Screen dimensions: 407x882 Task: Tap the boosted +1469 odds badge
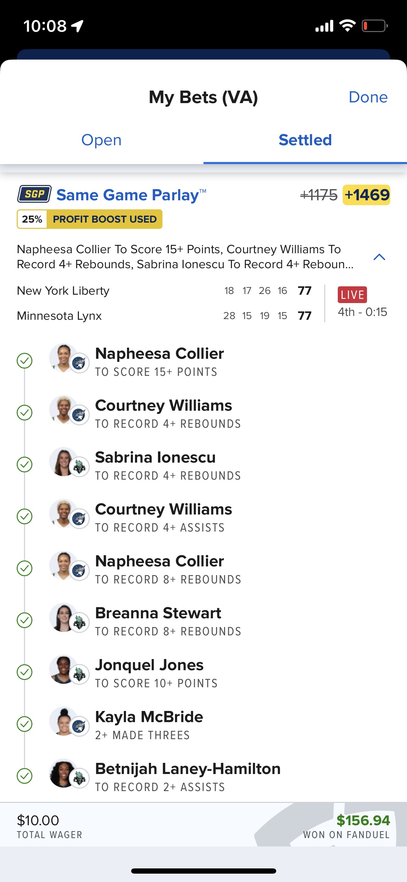(x=367, y=195)
